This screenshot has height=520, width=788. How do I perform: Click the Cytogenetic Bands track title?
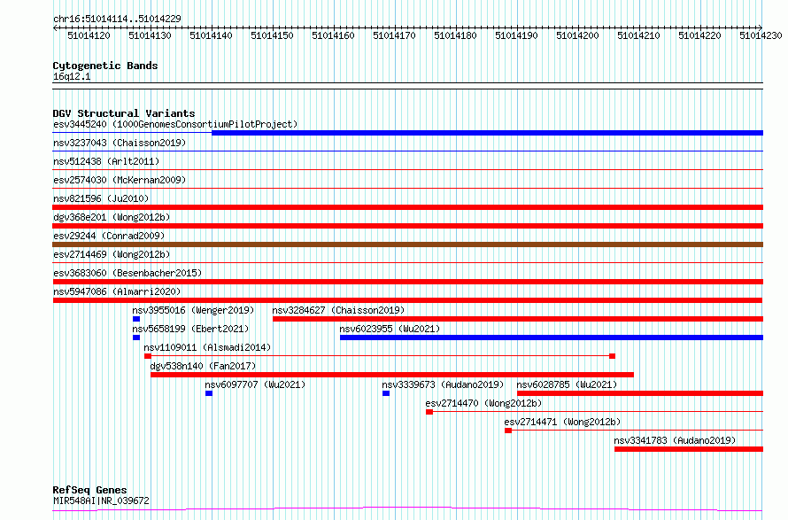coord(105,66)
